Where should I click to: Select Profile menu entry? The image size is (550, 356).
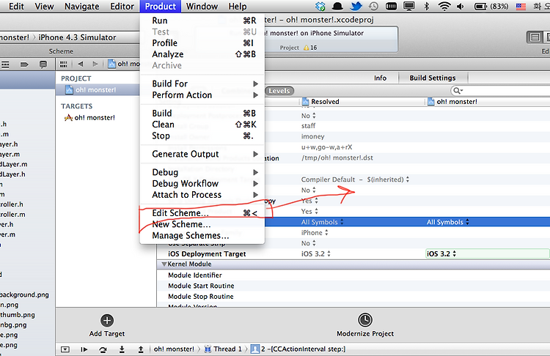click(202, 43)
